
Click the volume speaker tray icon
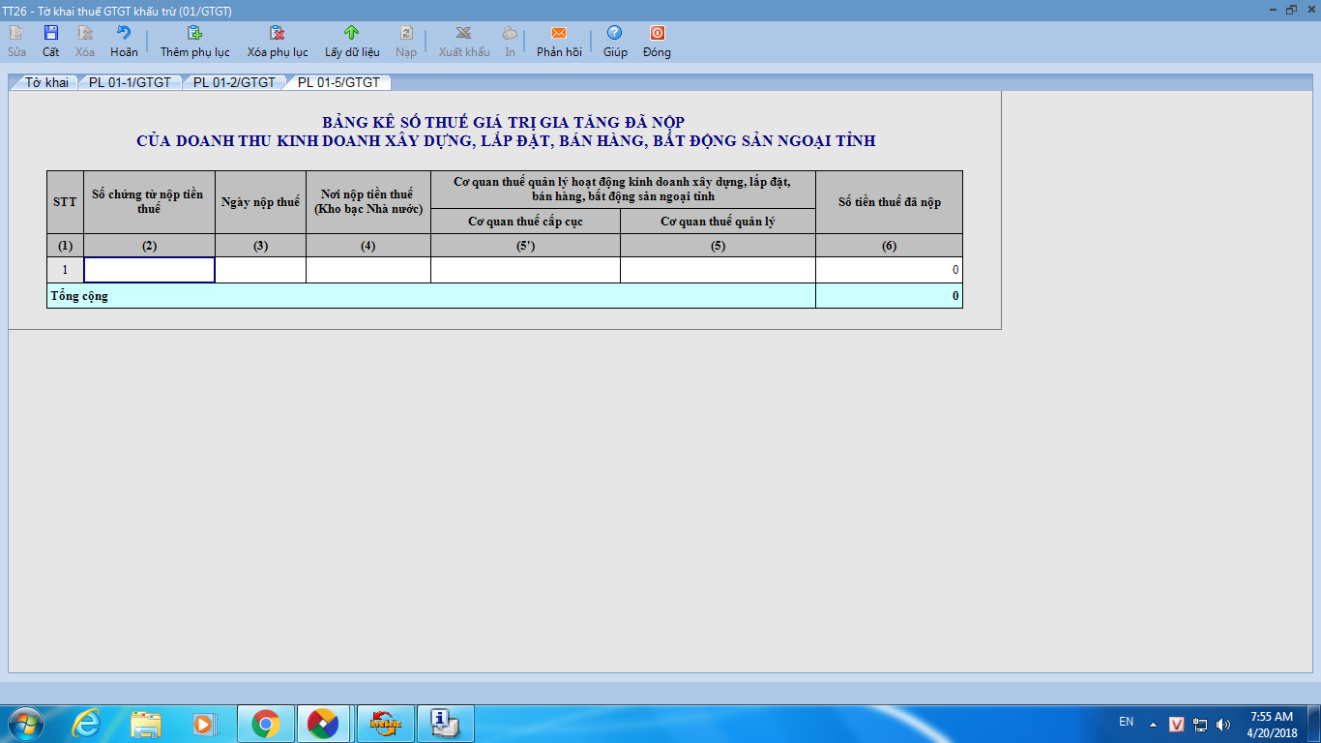pos(1223,724)
